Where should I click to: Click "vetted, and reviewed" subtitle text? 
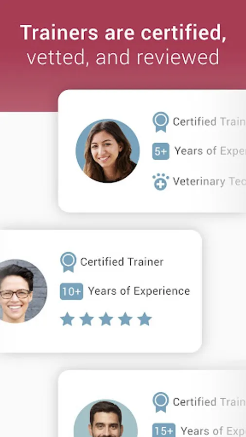tap(123, 57)
